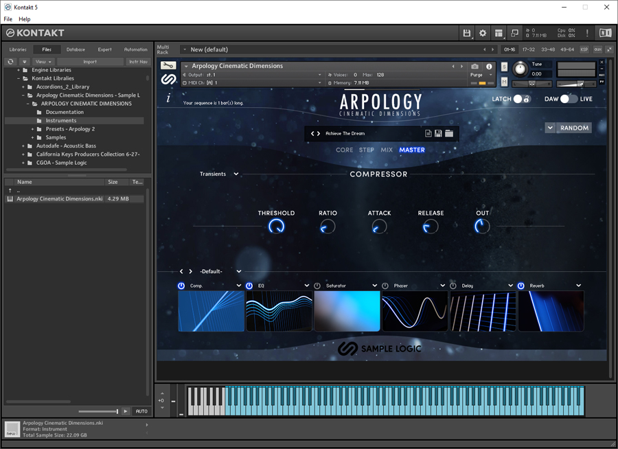Screen dimensions: 618x449
Task: Click the Documentation folder icon
Action: [x=39, y=113]
